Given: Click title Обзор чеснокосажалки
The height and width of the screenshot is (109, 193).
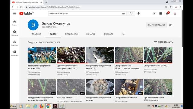Looking at the screenshot, I should click(126, 97).
